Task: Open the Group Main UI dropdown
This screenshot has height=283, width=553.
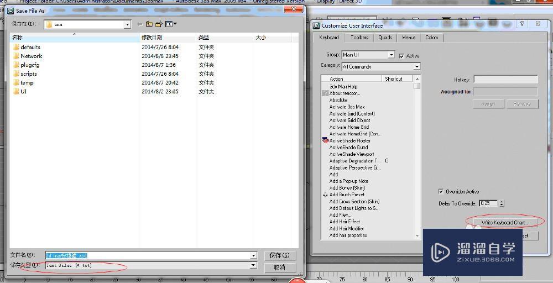Action: [x=391, y=55]
